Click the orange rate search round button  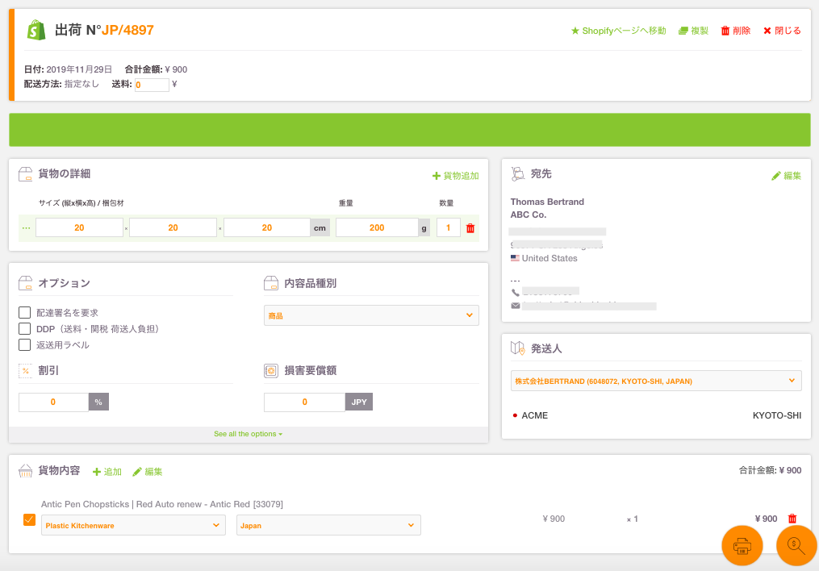point(796,546)
